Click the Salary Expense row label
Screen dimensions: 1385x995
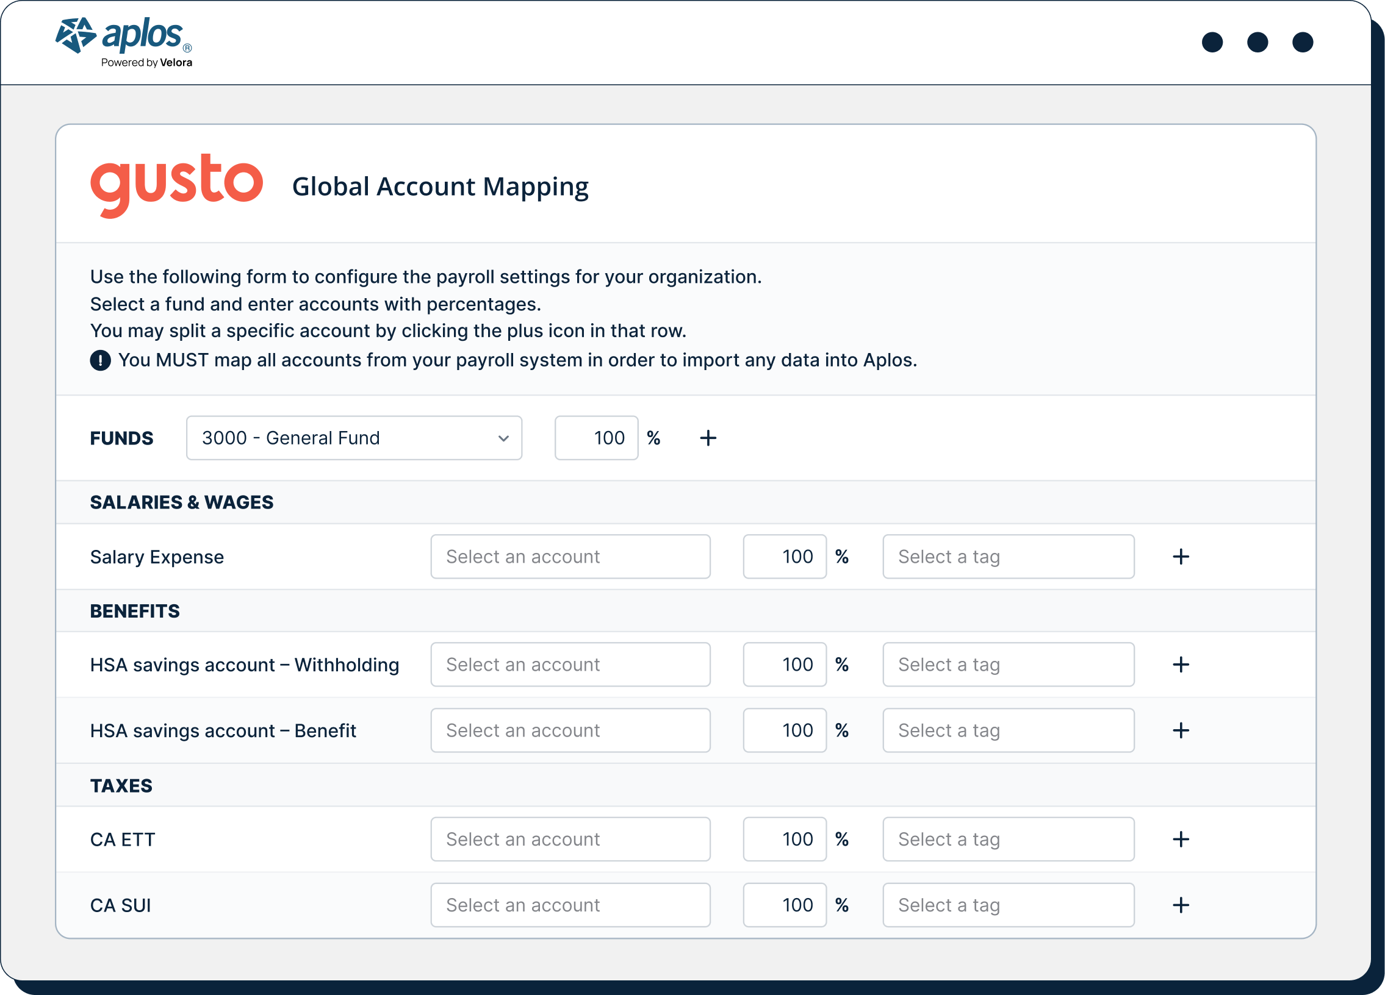(x=157, y=557)
